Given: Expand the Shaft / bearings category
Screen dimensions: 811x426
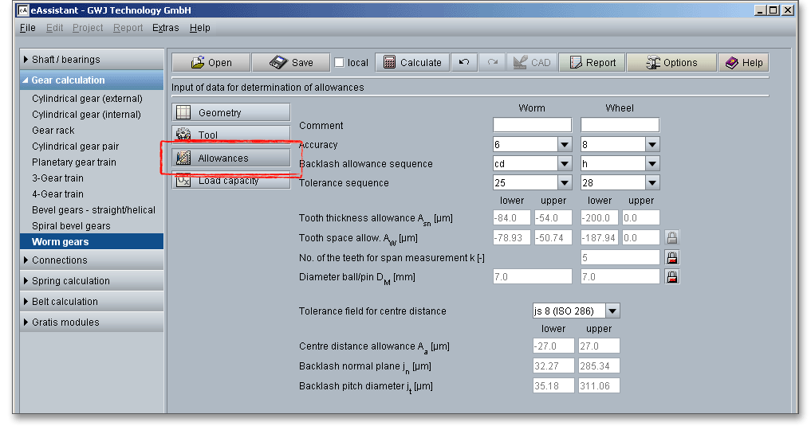Looking at the screenshot, I should [66, 60].
